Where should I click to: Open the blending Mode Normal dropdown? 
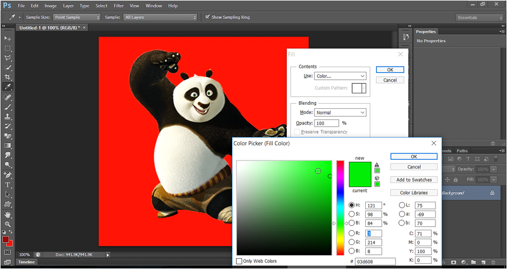tap(340, 113)
